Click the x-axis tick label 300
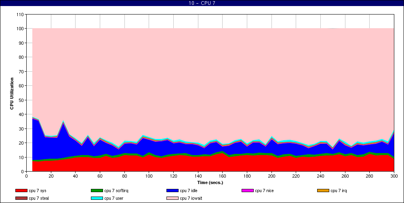Viewport: 404px width, 203px height. click(394, 176)
